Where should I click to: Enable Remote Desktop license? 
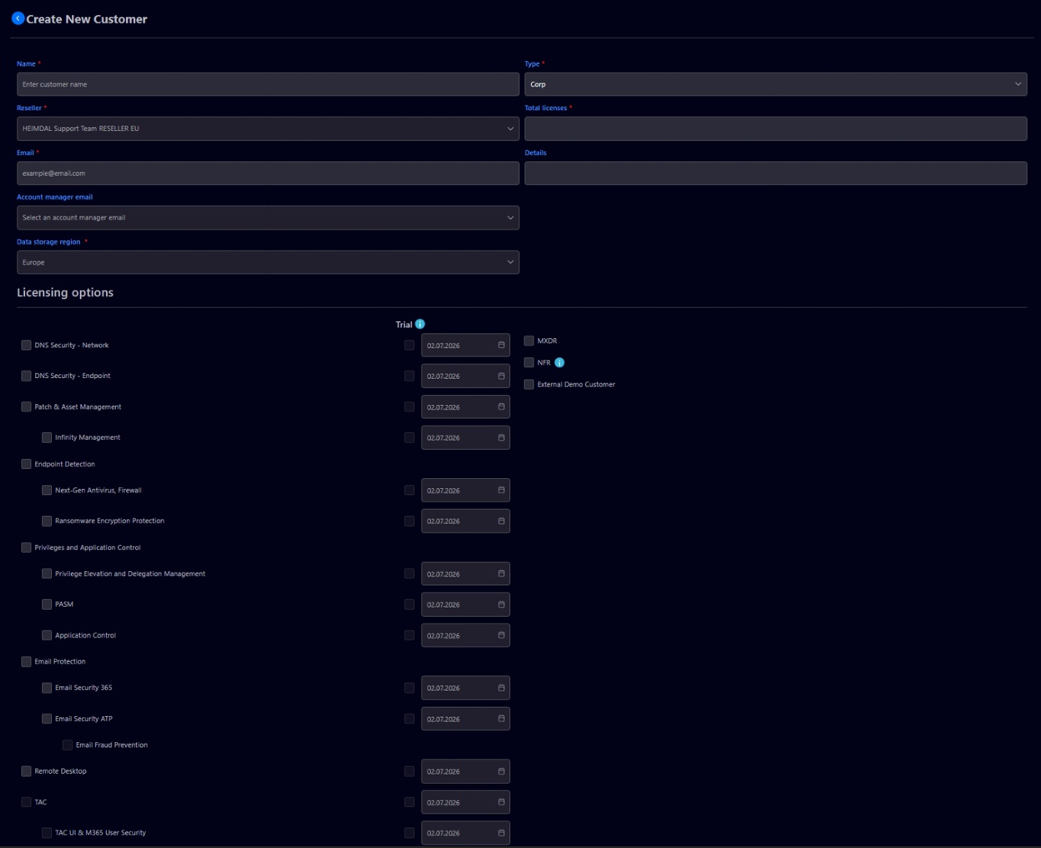coord(26,771)
